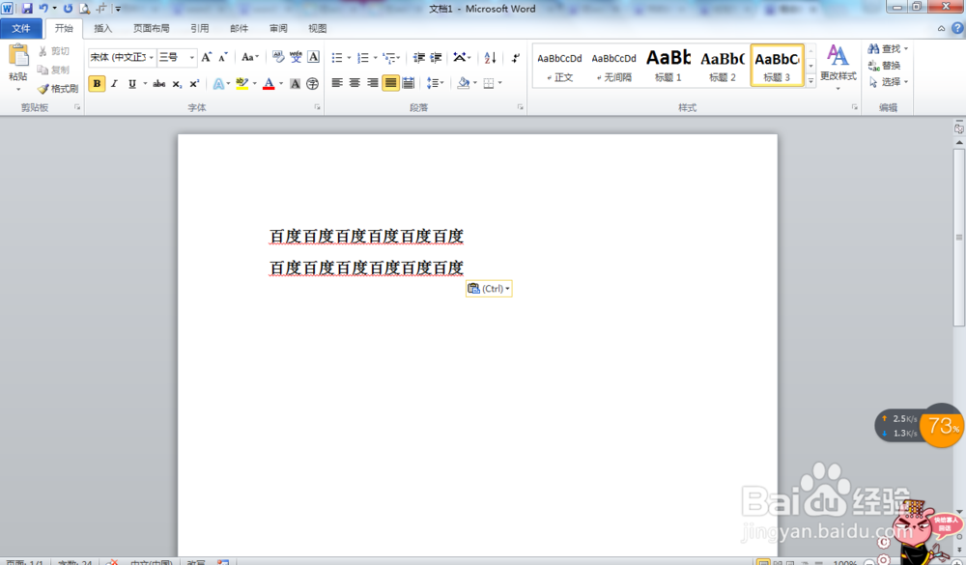This screenshot has height=565, width=966.
Task: Click the Save icon in Quick Access Toolbar
Action: [26, 9]
